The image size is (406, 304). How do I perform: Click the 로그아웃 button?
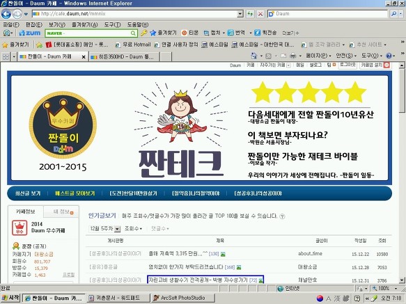tap(348, 65)
